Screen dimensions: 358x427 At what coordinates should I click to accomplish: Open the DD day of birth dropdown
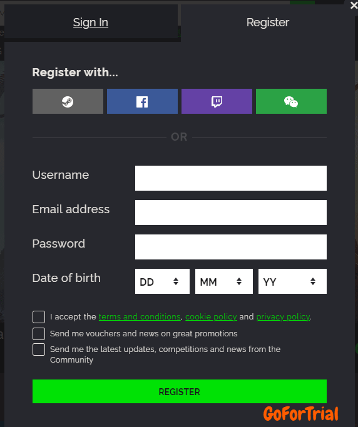[162, 281]
